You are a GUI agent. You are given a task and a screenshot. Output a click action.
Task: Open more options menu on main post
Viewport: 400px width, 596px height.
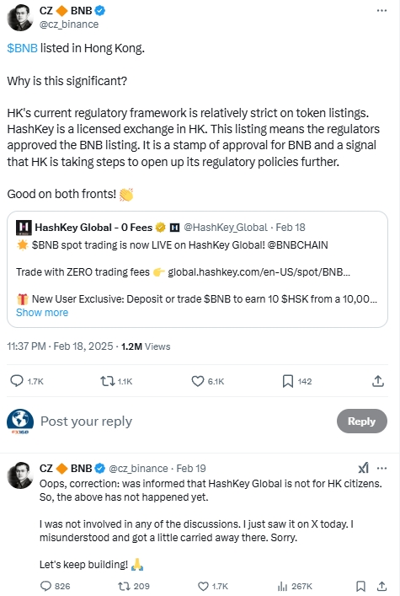[x=381, y=10]
